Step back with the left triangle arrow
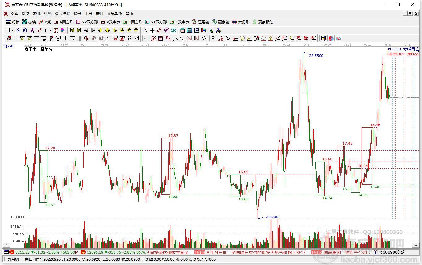Viewport: 422px width, 265px height. click(x=86, y=30)
